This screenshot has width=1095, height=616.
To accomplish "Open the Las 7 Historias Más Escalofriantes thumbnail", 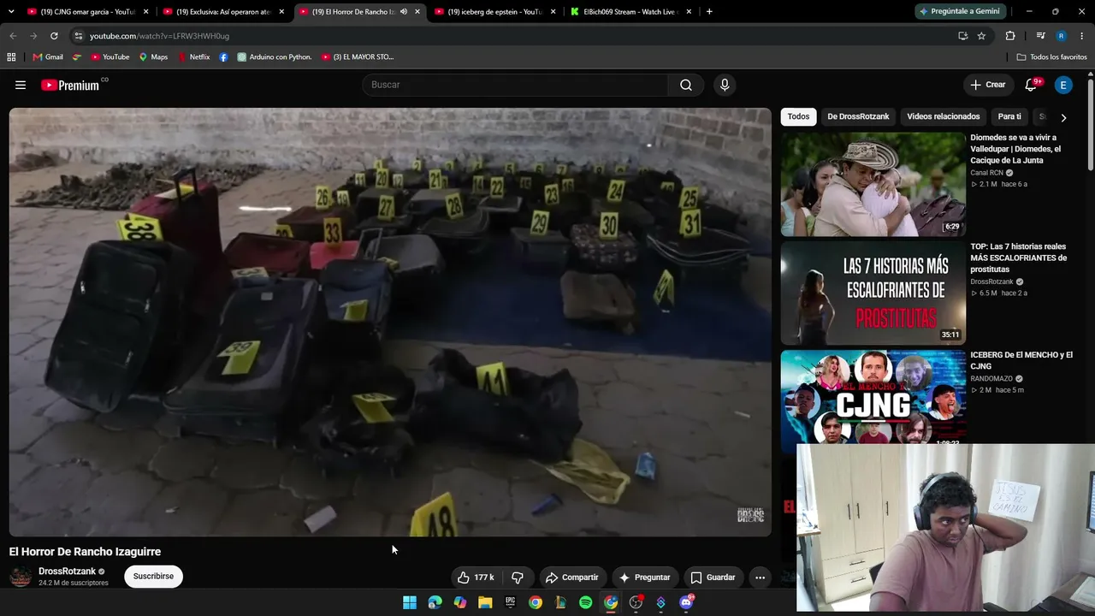I will (x=873, y=293).
